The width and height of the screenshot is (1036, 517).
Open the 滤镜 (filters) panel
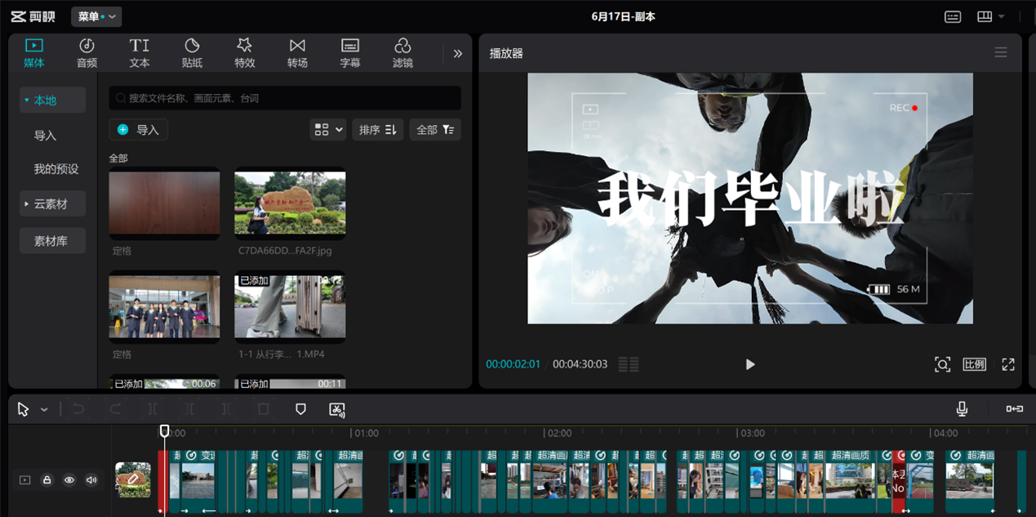point(402,52)
